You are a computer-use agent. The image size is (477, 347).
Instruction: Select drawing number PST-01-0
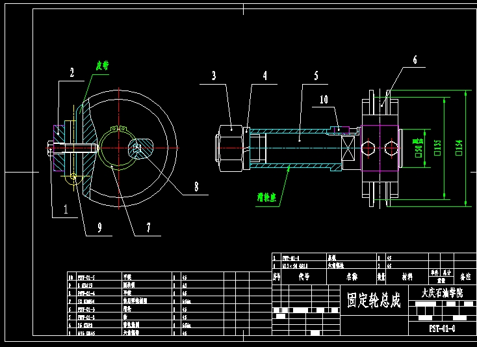pyautogui.click(x=442, y=329)
